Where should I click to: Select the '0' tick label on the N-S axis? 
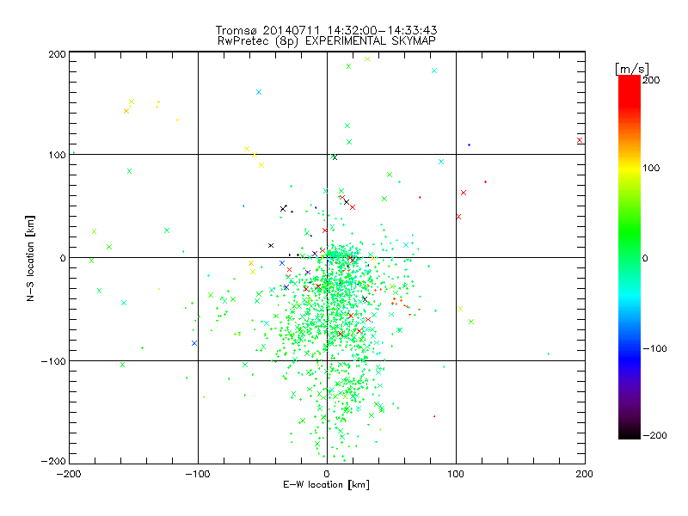click(x=63, y=258)
